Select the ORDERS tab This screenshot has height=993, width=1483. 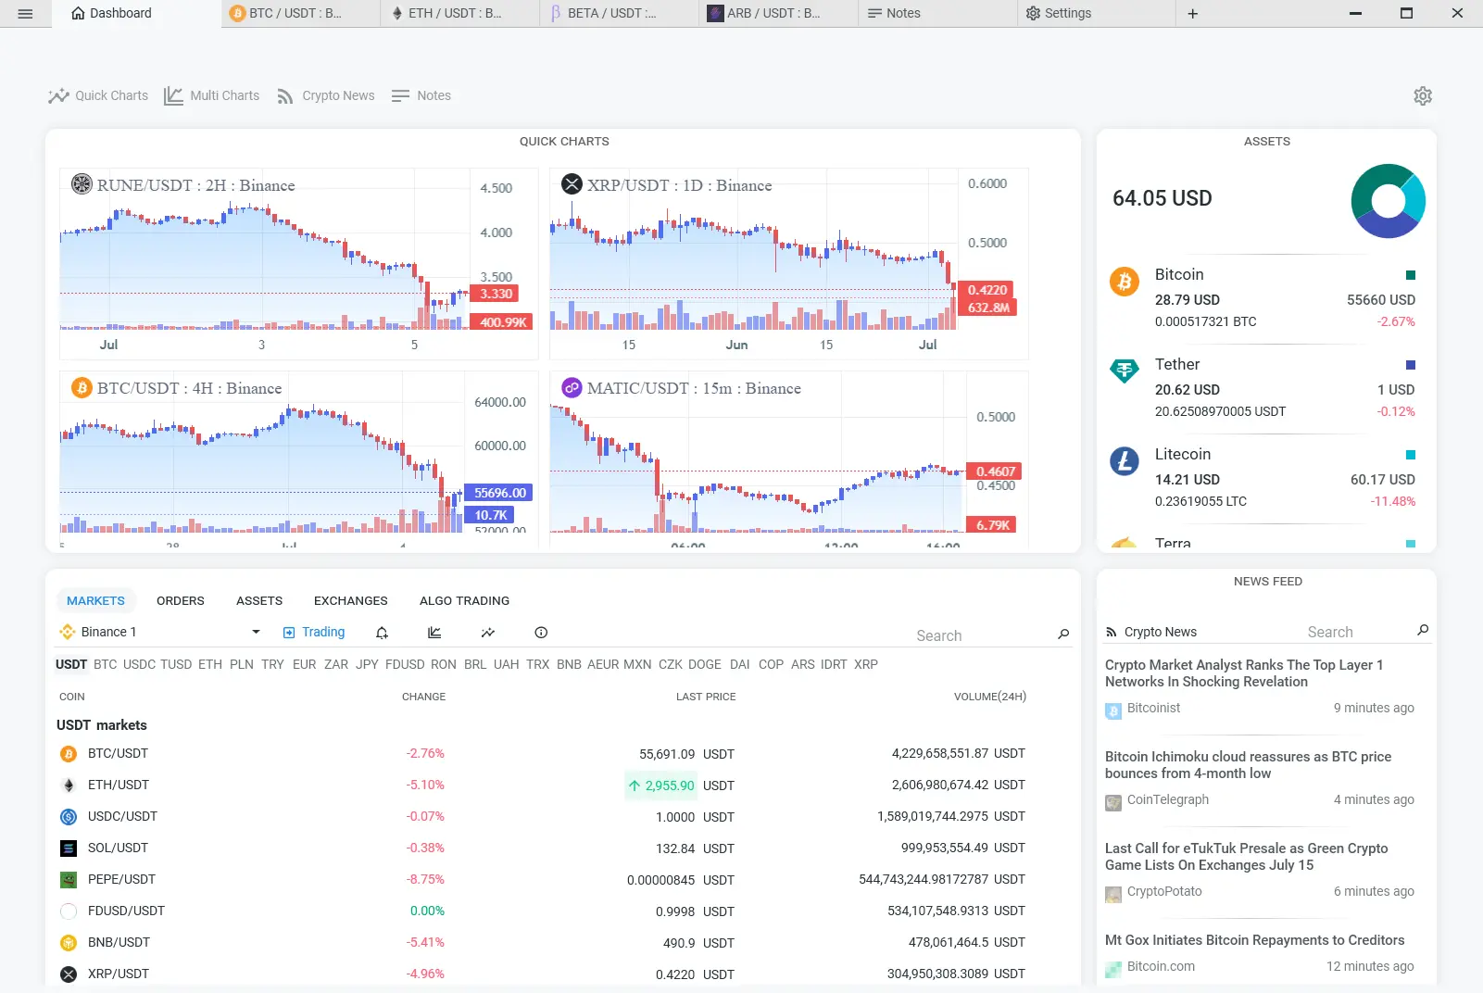pyautogui.click(x=181, y=601)
